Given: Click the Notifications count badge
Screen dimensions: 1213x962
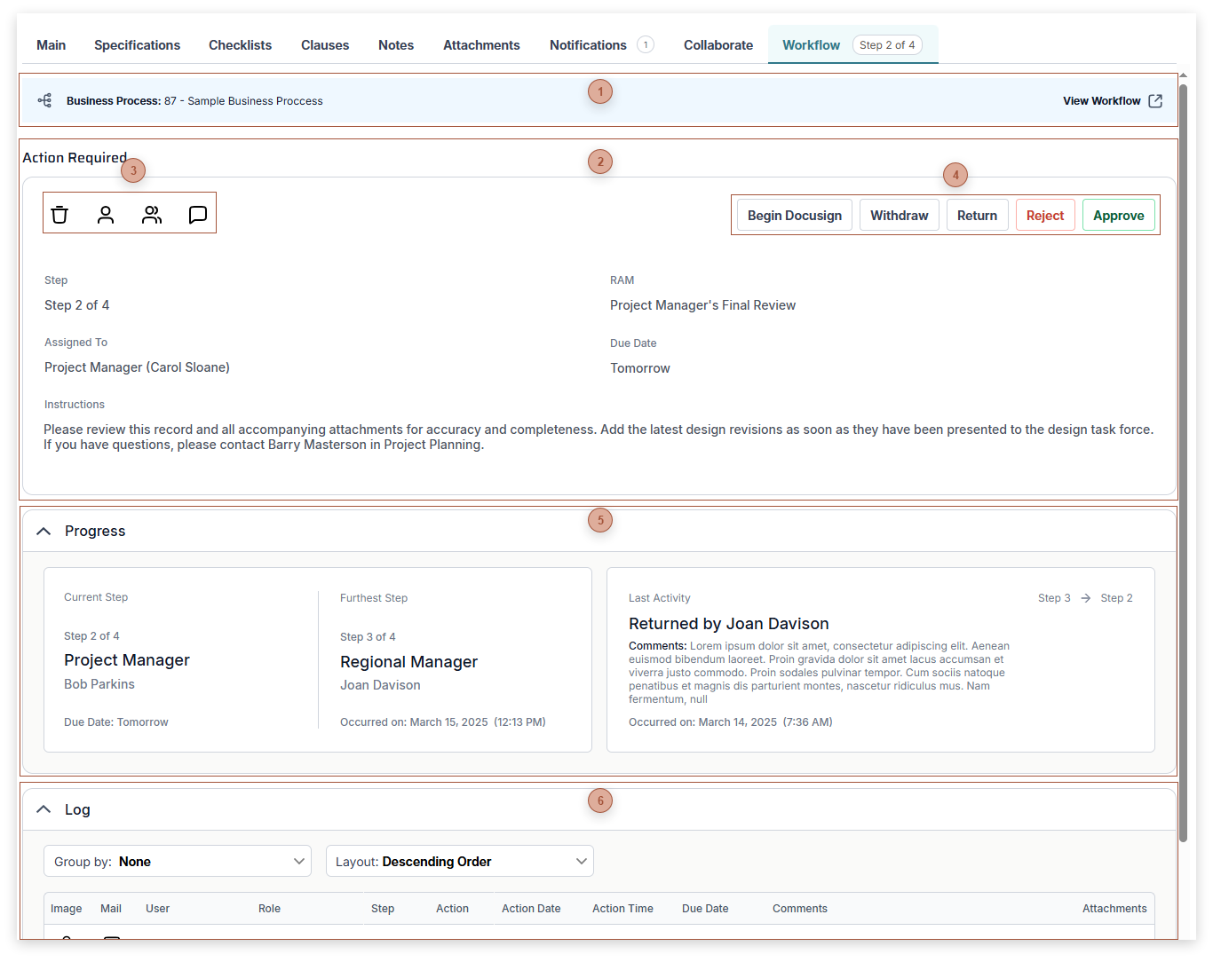Looking at the screenshot, I should (646, 44).
